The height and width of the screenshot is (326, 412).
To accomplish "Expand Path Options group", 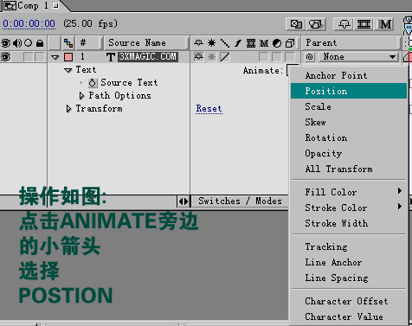I will coord(81,96).
